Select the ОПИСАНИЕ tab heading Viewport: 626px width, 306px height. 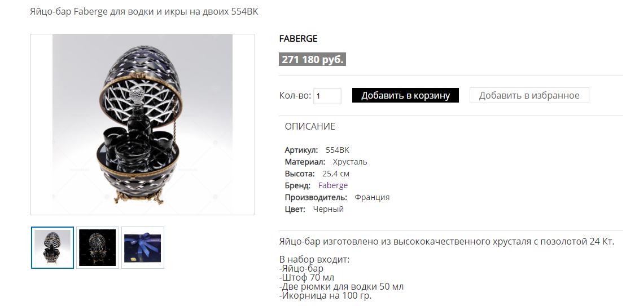pyautogui.click(x=310, y=127)
